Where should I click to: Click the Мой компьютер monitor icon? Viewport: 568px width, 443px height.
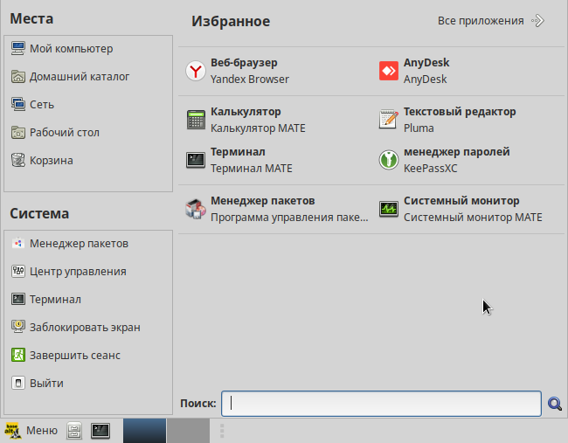(18, 48)
